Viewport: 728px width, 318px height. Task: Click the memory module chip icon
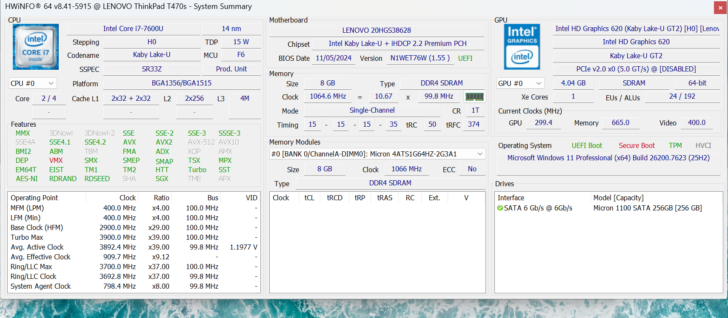pos(474,97)
